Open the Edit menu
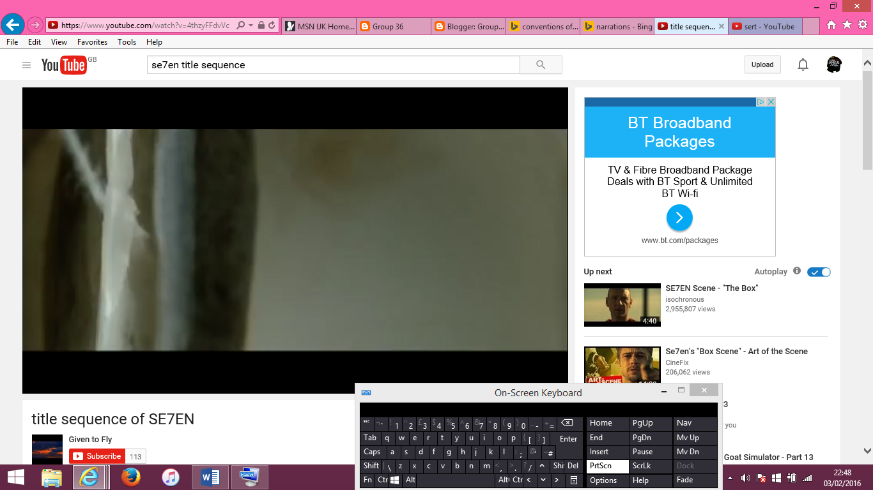Viewport: 873px width, 490px height. point(35,41)
